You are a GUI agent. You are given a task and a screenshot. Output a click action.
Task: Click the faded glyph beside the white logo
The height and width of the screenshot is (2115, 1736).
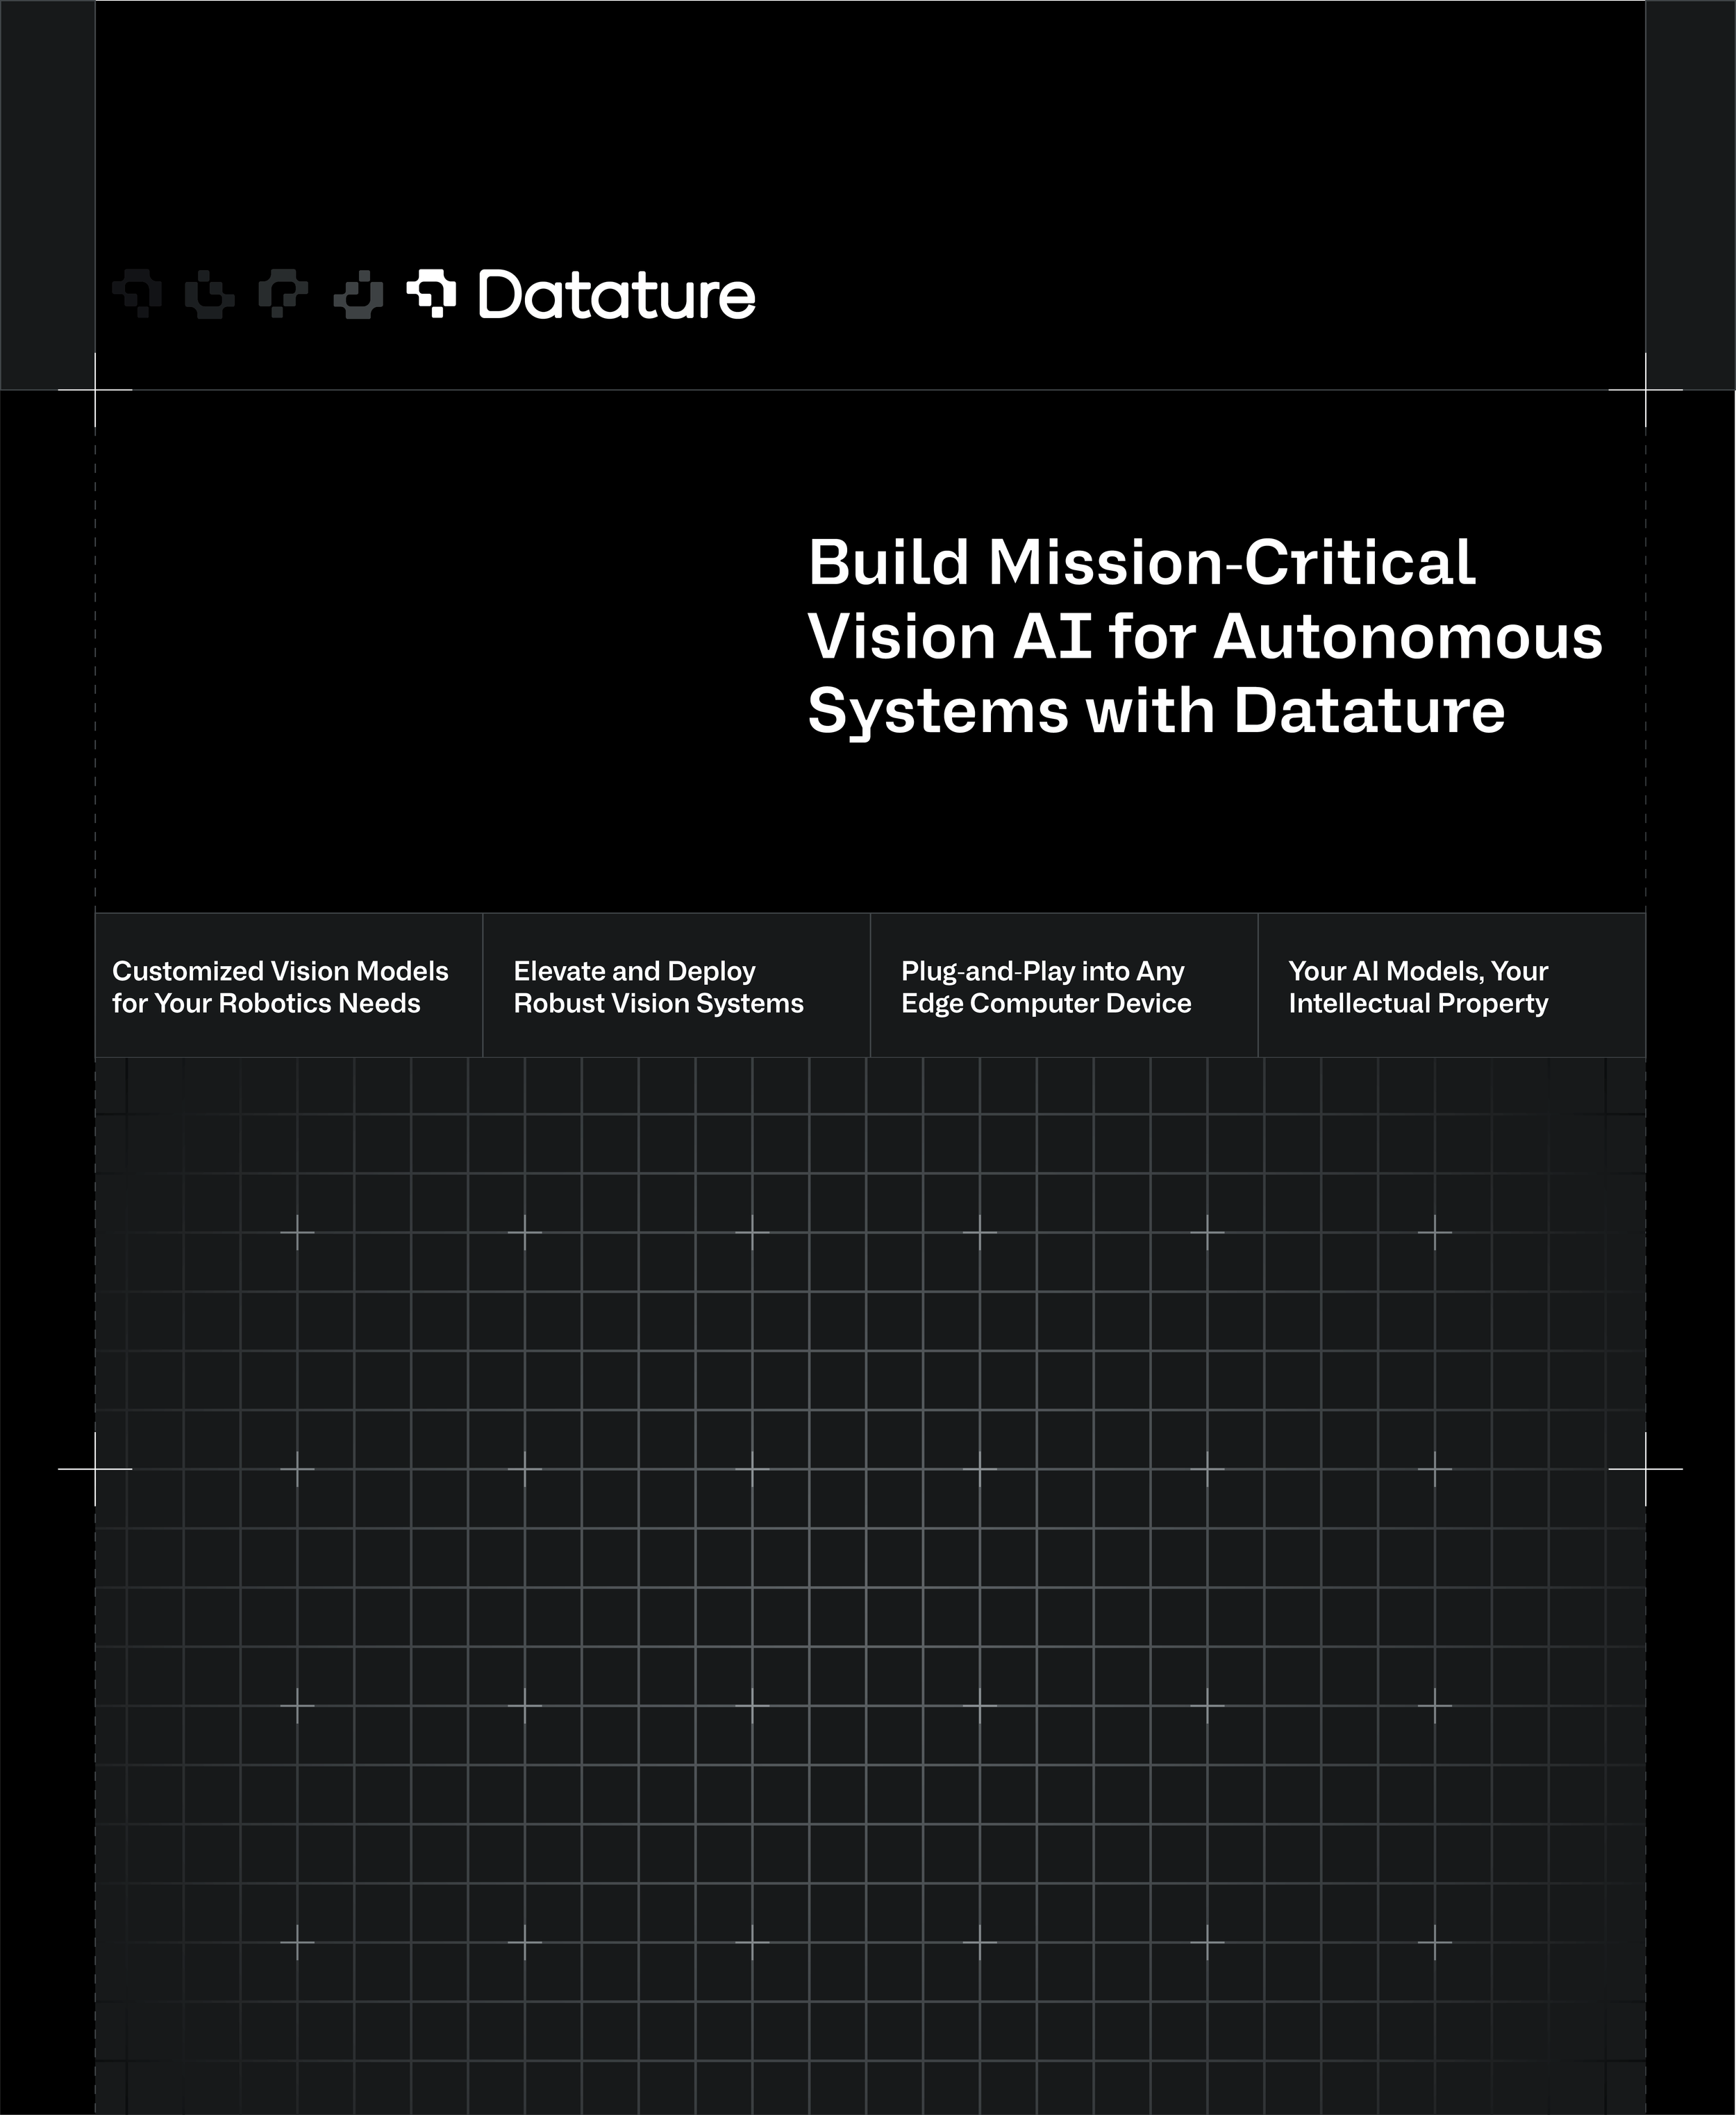(358, 295)
